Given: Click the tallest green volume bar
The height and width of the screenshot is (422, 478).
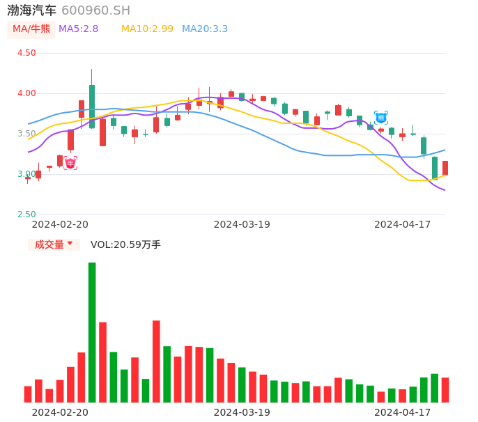Looking at the screenshot, I should click(92, 332).
